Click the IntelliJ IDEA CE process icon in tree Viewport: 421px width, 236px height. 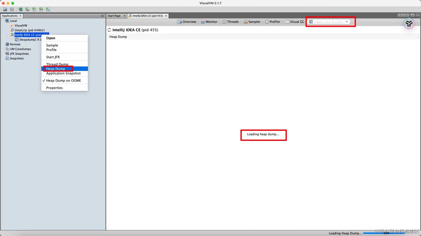tap(12, 35)
